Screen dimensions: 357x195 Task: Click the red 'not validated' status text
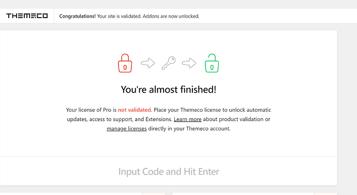coord(135,110)
